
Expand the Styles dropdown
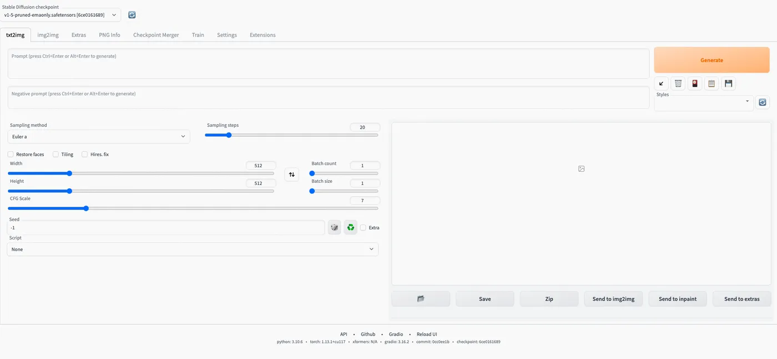pos(704,102)
